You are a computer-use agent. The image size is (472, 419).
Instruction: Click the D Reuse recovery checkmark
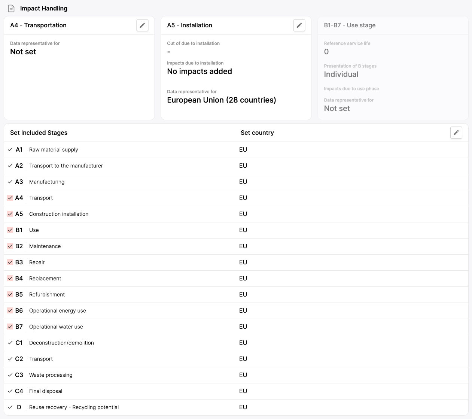10,407
